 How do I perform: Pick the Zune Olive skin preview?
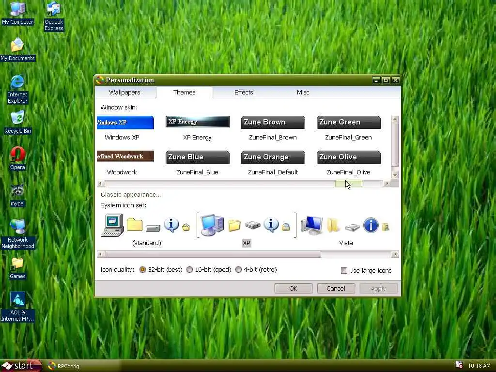pos(349,157)
